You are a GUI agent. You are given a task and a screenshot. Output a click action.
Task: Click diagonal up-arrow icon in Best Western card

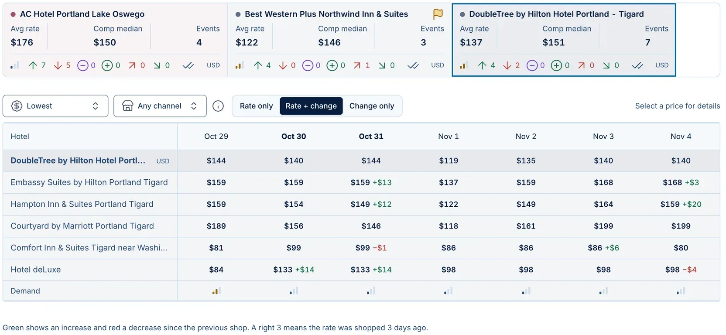[357, 65]
